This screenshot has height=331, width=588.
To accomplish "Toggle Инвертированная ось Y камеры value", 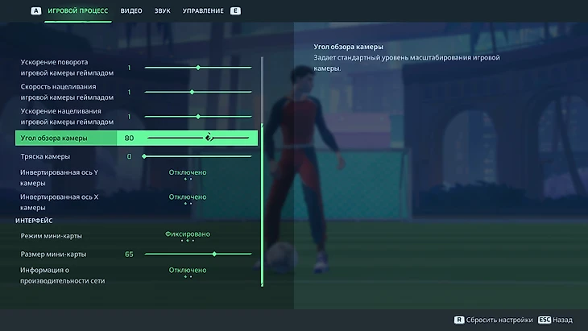I will (188, 172).
